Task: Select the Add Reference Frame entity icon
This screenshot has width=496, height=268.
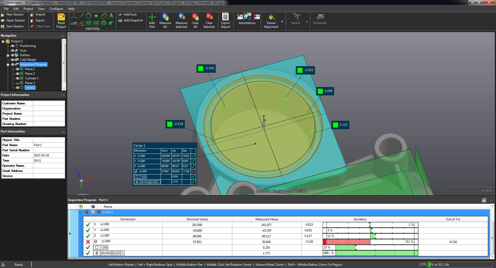Action: [74, 16]
